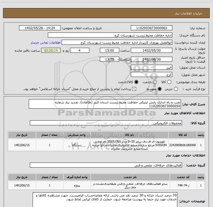Click the سایر فعالیت‌های حرفه‌ای service name cell

130,185
